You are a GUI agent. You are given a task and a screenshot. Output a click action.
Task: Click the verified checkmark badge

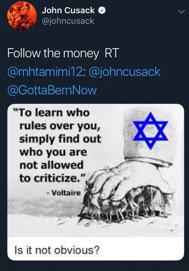click(x=102, y=11)
